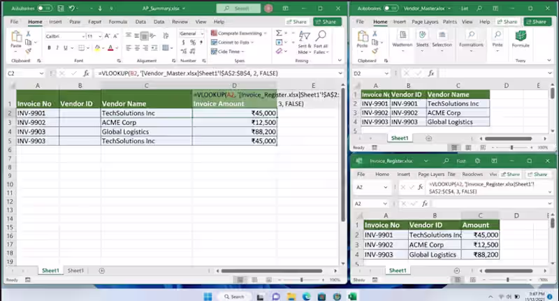Click the Insert Function fx icon in AP_Summary
This screenshot has height=301, width=559.
[x=86, y=73]
